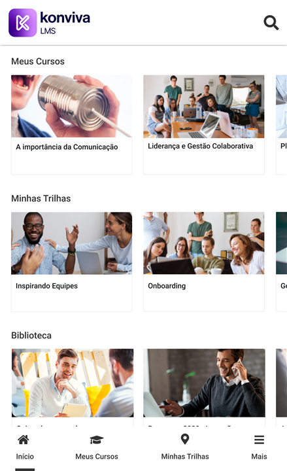Open first Biblioteca item with smiling man
The height and width of the screenshot is (471, 287).
[73, 383]
